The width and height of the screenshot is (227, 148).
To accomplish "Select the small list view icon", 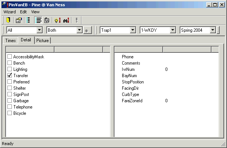I will click(x=29, y=20).
